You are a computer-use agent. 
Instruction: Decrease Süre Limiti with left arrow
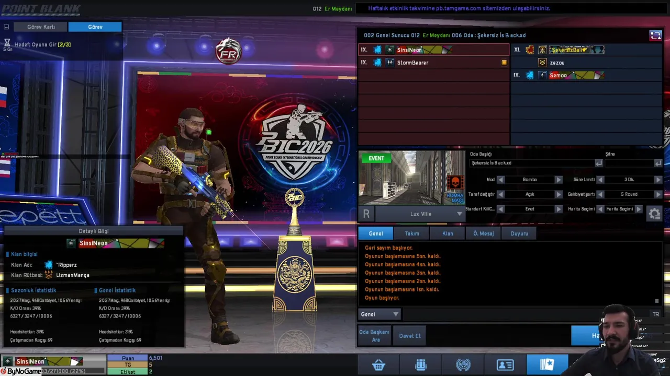pos(600,180)
